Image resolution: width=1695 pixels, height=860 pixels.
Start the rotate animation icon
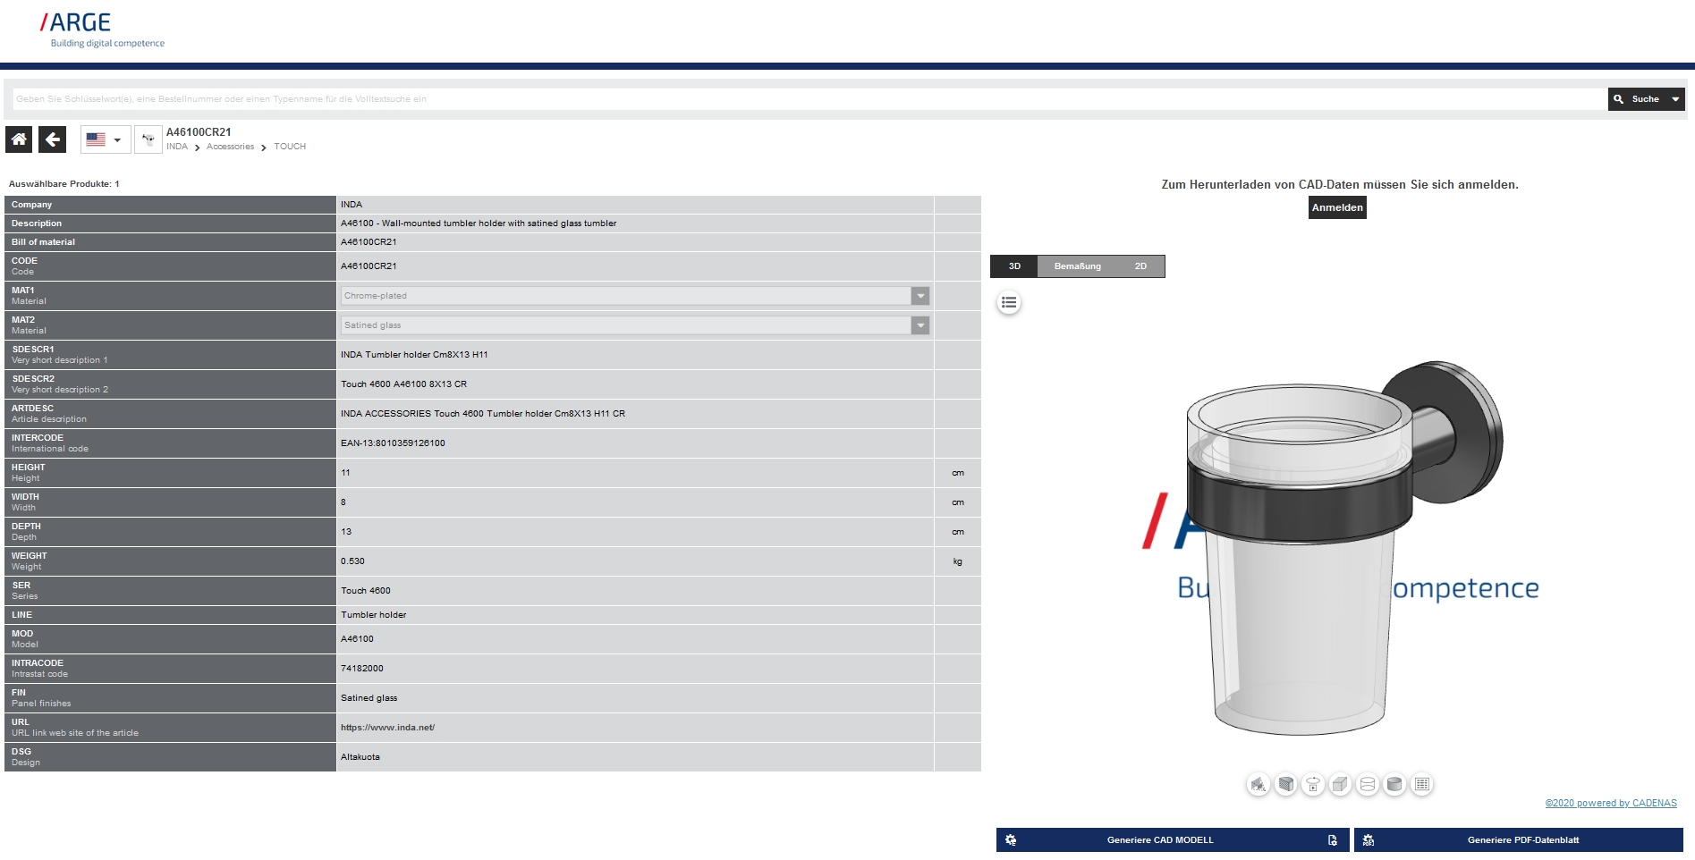point(1313,785)
